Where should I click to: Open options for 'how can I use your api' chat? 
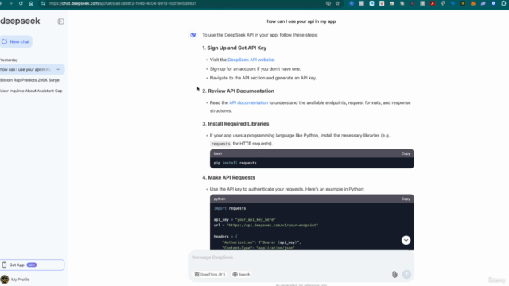pos(58,69)
